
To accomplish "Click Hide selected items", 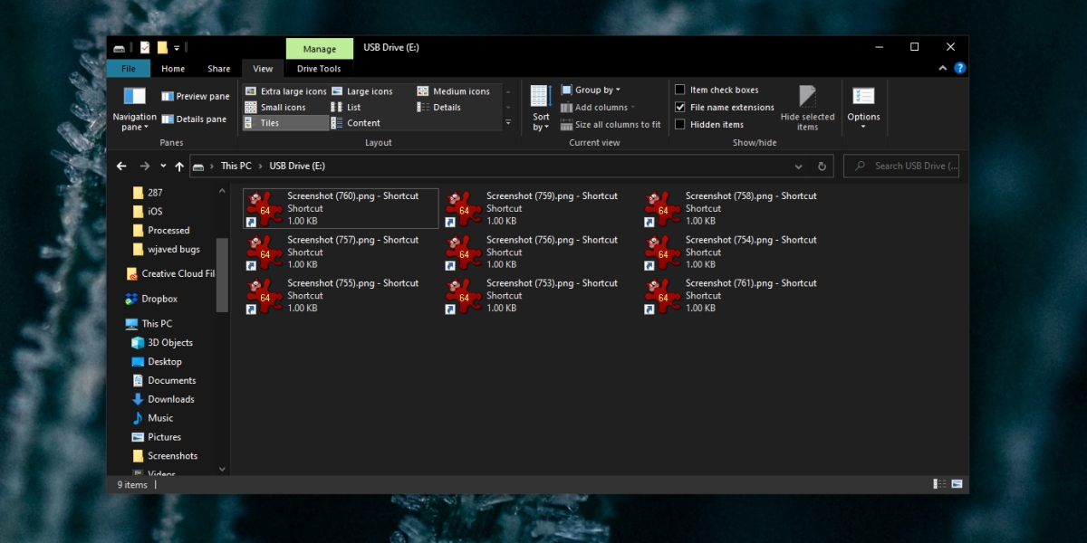I will (x=806, y=109).
